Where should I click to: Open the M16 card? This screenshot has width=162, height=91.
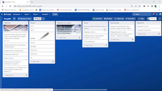click(x=42, y=26)
